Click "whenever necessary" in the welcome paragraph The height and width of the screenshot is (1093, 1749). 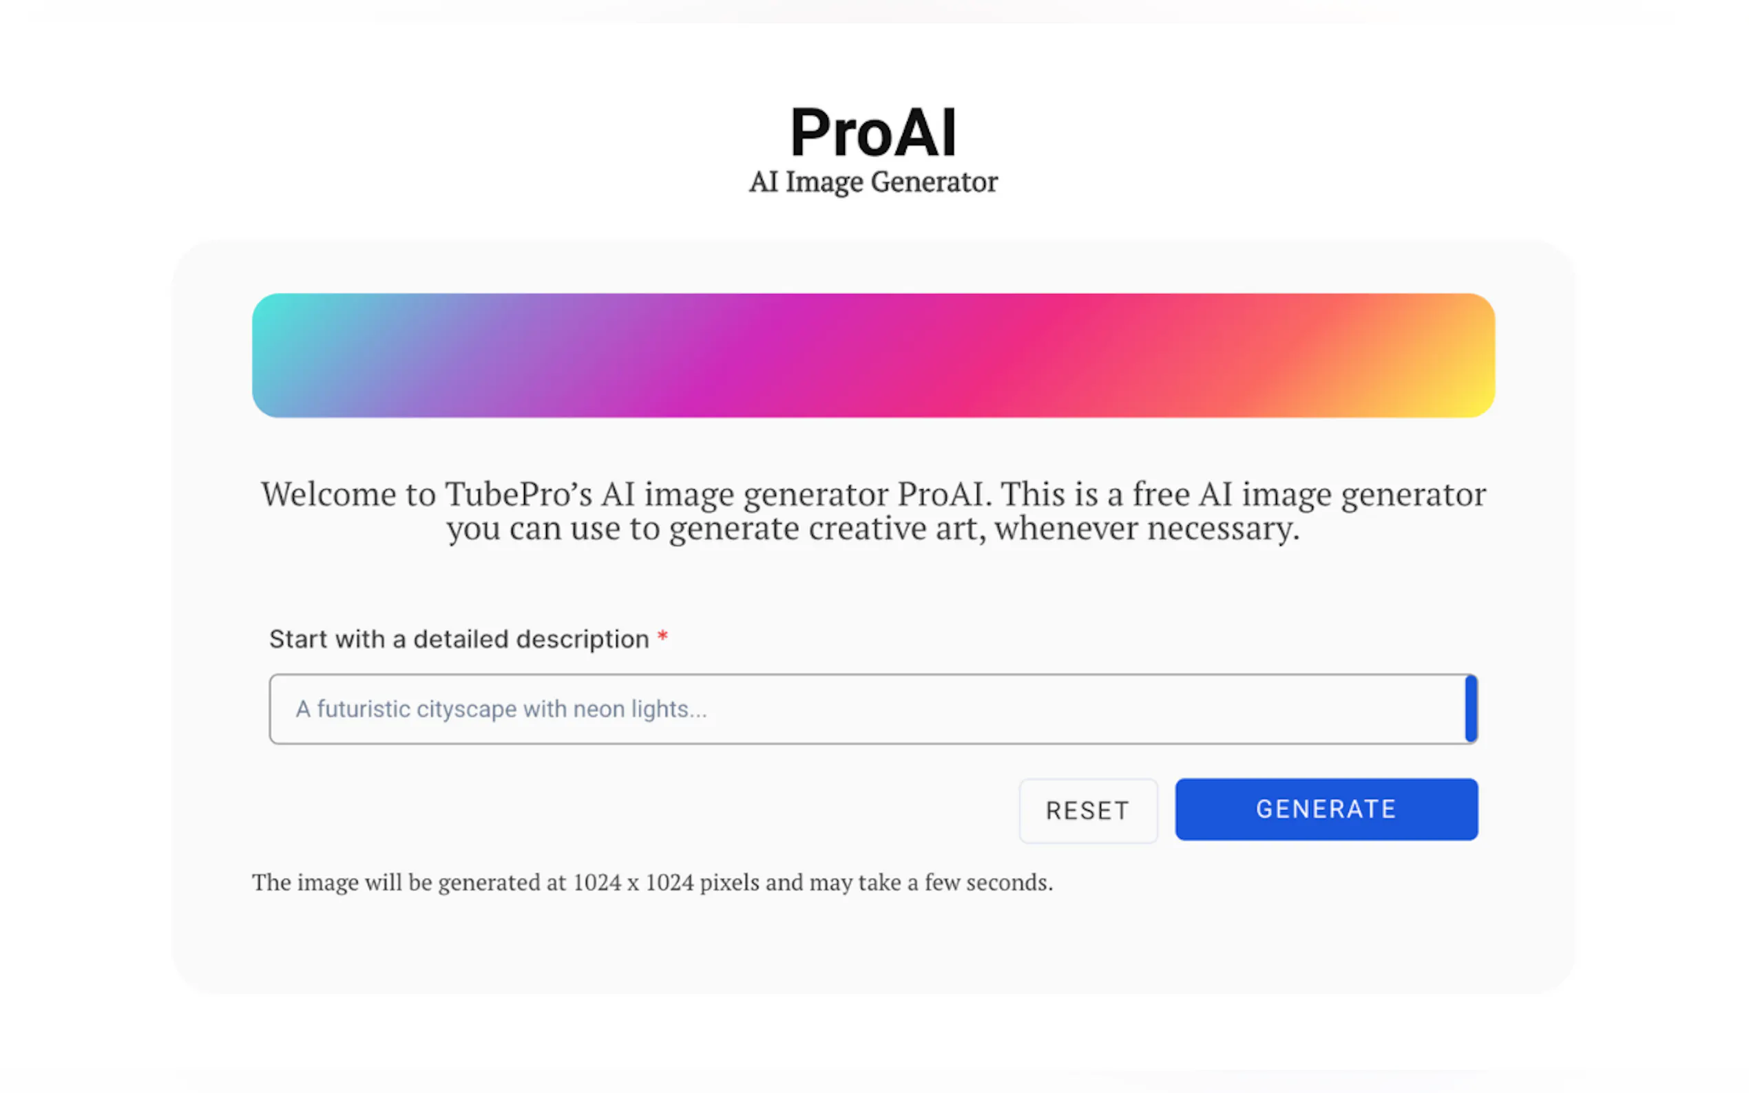(1146, 529)
